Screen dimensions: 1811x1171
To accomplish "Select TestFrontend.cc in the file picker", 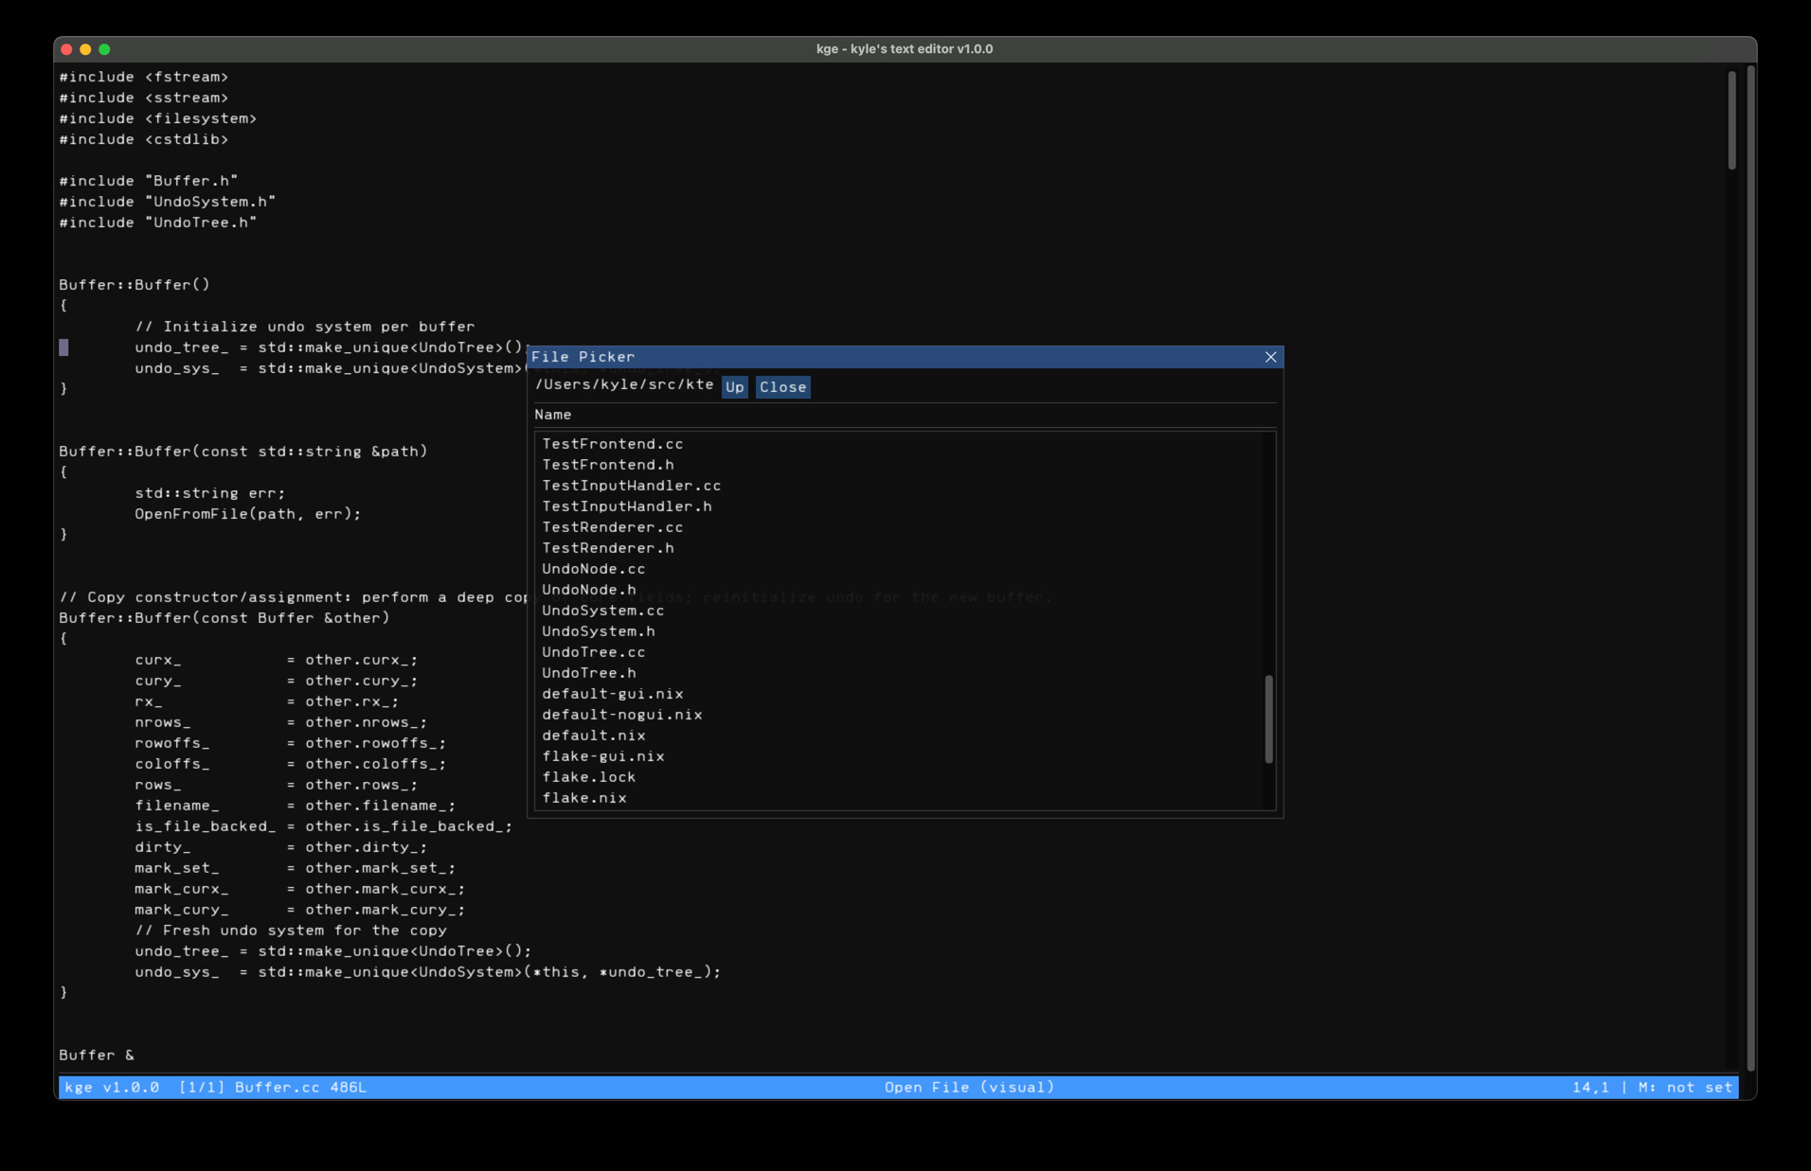I will click(x=612, y=443).
